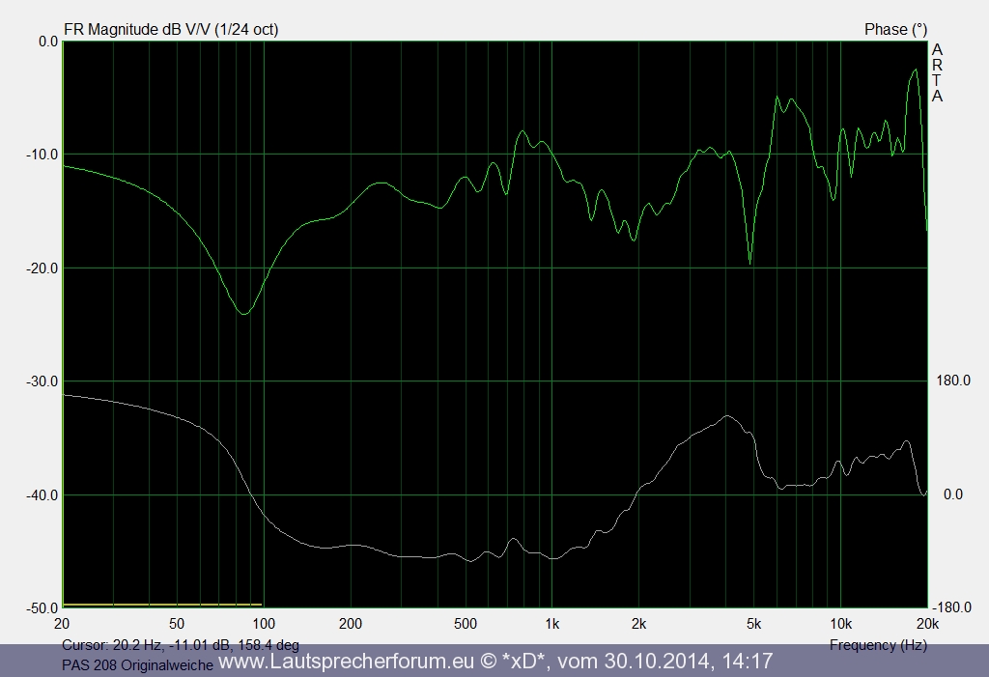The height and width of the screenshot is (677, 989).
Task: Click the vertical ARTA label
Action: (x=937, y=72)
